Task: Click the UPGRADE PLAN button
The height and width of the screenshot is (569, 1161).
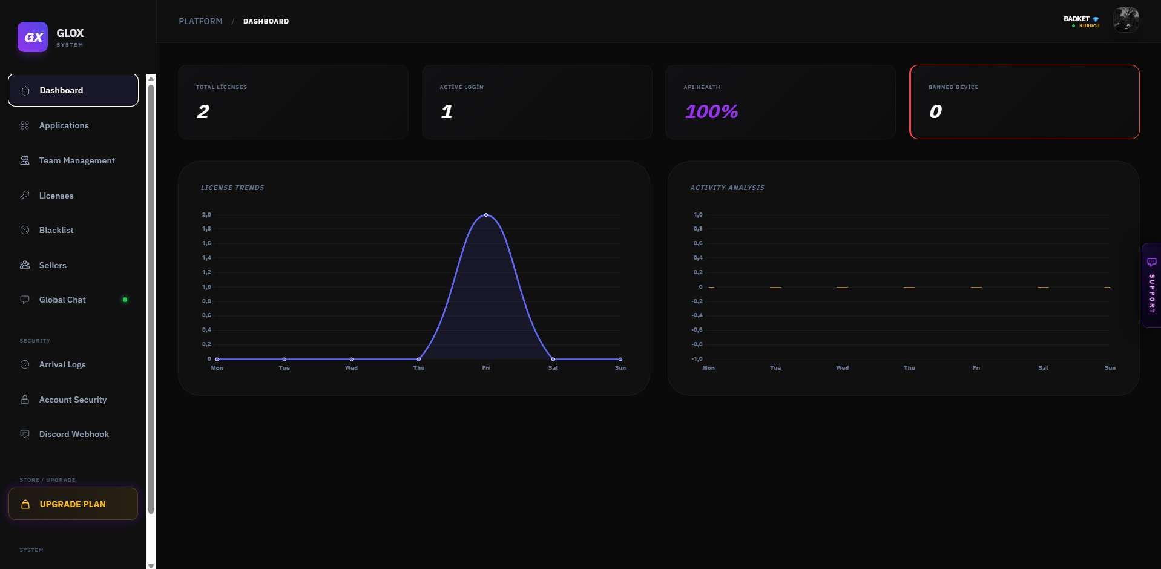Action: pos(73,504)
